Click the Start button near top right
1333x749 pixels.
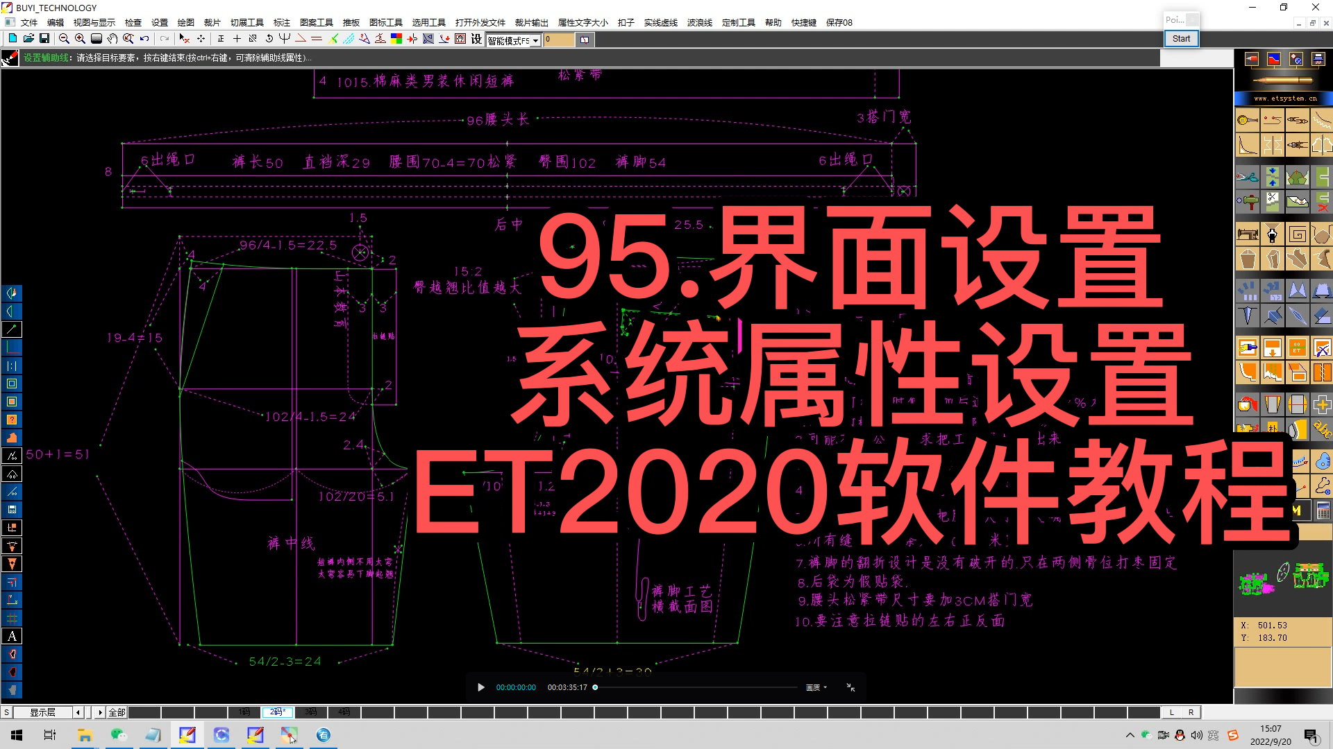click(x=1180, y=38)
